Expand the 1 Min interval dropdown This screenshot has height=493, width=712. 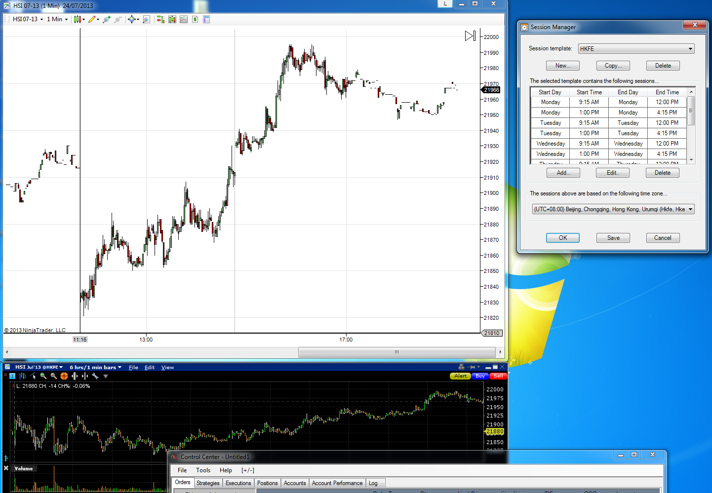57,19
